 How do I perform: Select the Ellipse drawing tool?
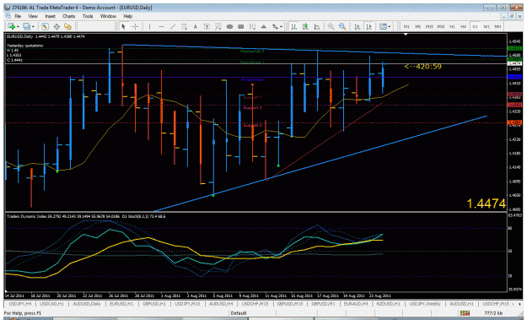(x=229, y=26)
